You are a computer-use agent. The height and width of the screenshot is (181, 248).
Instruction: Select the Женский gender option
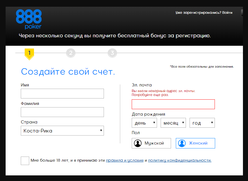click(195, 143)
